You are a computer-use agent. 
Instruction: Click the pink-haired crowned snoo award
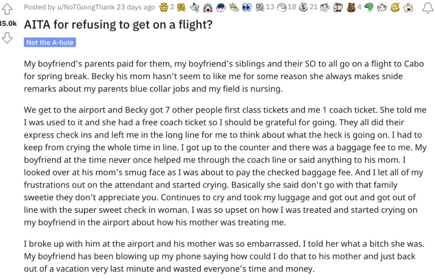tap(207, 8)
